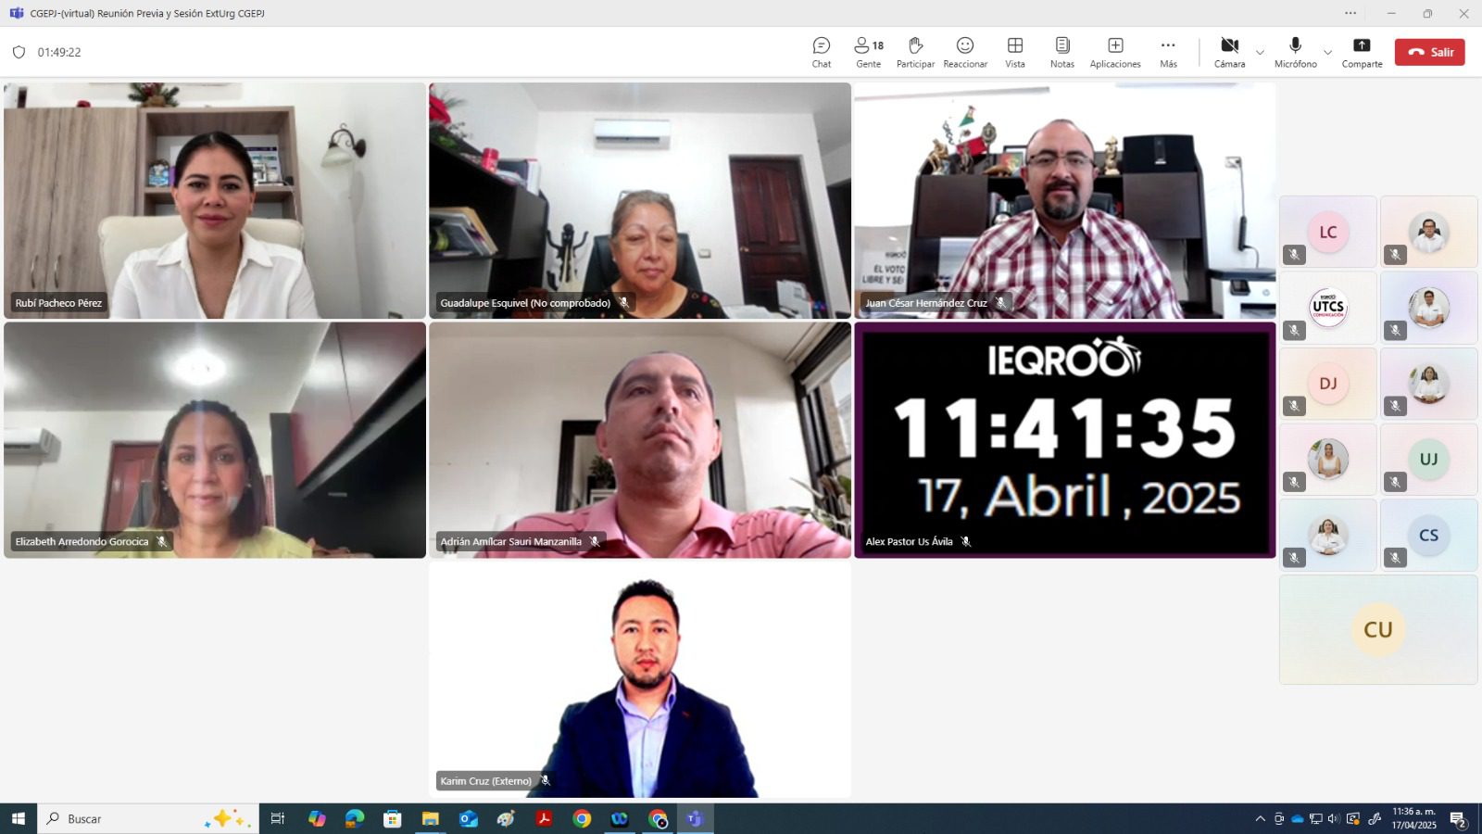Turn on the Cámara
The width and height of the screenshot is (1482, 834).
1229,53
